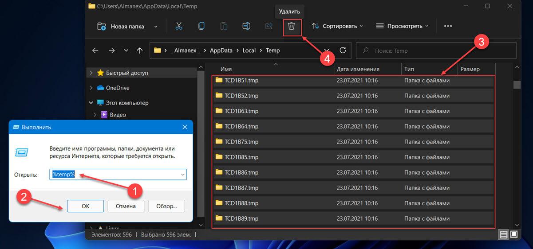Screen dimensions: 533x249
Task: Click OK in the Run dialog
Action: pos(85,206)
